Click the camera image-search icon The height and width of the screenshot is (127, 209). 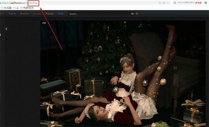tap(132, 14)
